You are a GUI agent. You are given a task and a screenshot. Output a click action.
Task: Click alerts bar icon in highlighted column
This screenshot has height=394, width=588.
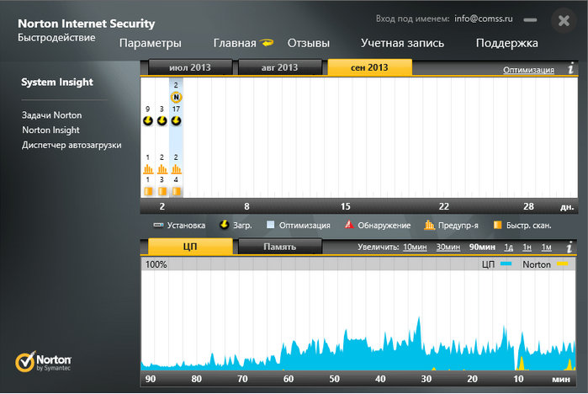176,169
